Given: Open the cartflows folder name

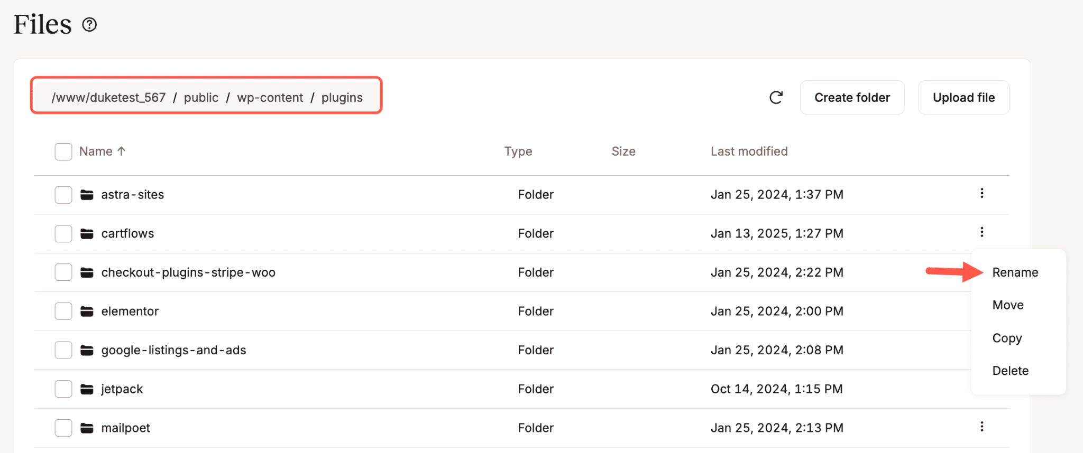Looking at the screenshot, I should pos(127,233).
